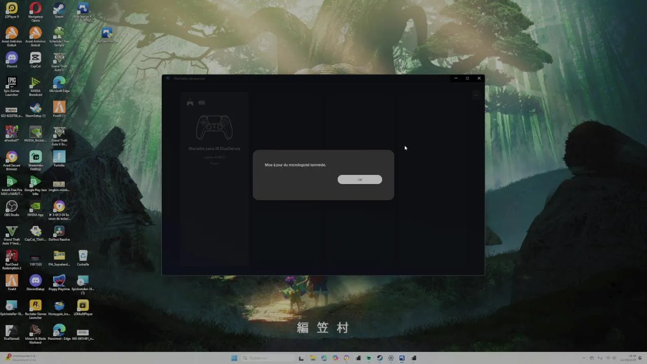Open Fortnite desktop shortcut
This screenshot has height=364, width=647.
59,159
